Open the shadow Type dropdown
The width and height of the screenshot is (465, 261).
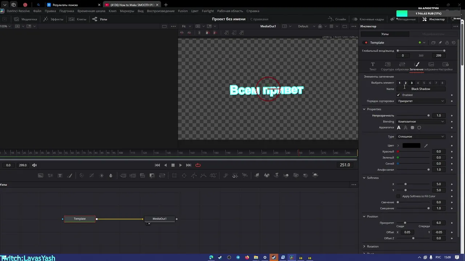(x=421, y=137)
